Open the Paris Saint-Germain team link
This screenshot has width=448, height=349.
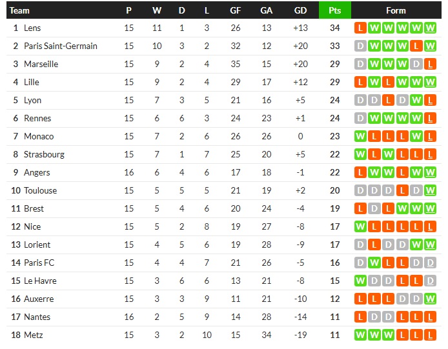[x=61, y=46]
